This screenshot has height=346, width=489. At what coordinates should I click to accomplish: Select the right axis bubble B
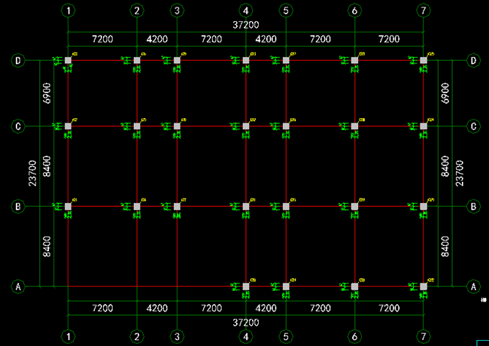[473, 206]
